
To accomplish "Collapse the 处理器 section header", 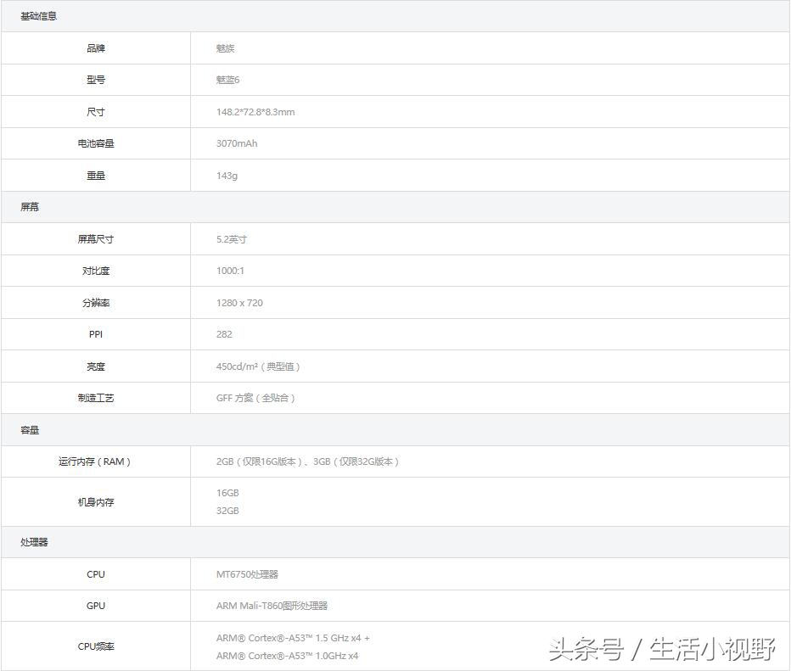I will (32, 541).
